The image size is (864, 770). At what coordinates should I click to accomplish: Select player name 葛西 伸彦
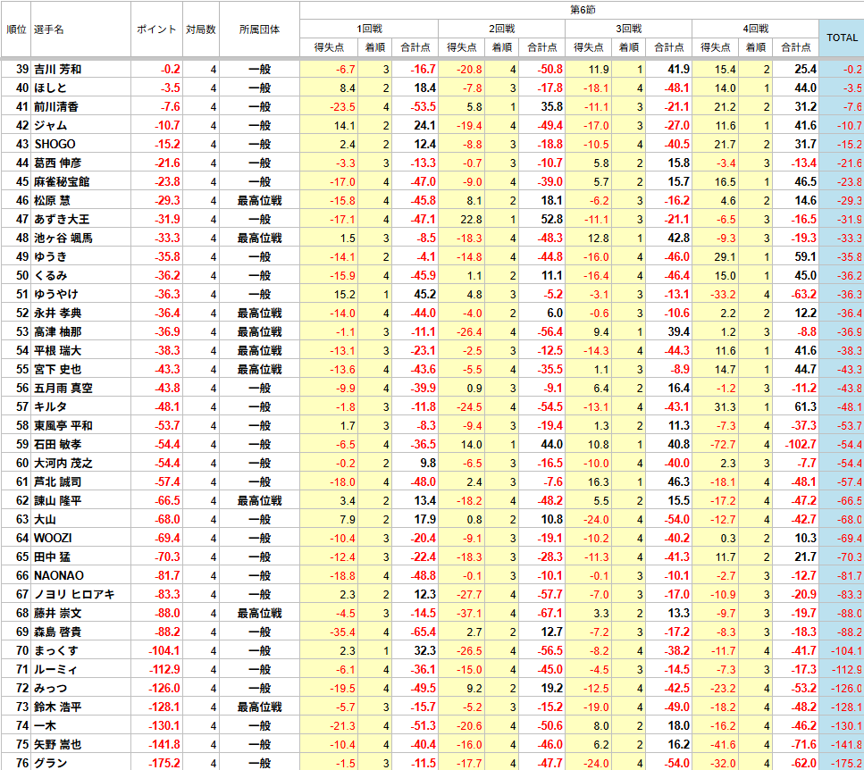pyautogui.click(x=58, y=163)
